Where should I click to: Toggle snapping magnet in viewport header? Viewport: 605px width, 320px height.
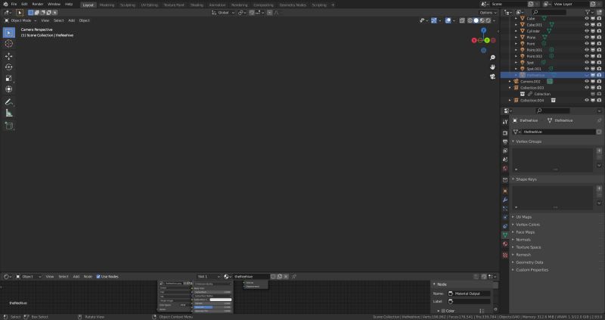pyautogui.click(x=252, y=13)
